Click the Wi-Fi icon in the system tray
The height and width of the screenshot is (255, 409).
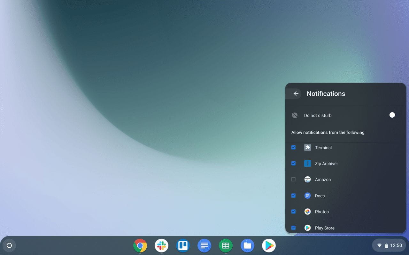click(380, 245)
